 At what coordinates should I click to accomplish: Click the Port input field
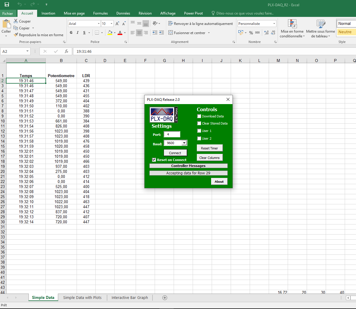(x=172, y=134)
